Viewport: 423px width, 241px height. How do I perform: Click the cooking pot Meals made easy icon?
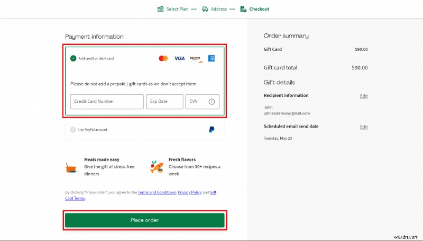[72, 167]
